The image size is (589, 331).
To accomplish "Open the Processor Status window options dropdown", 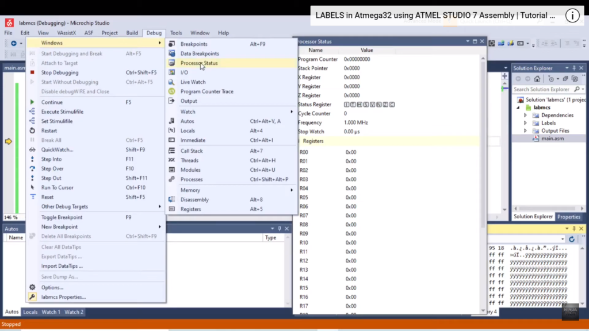I will (x=468, y=41).
